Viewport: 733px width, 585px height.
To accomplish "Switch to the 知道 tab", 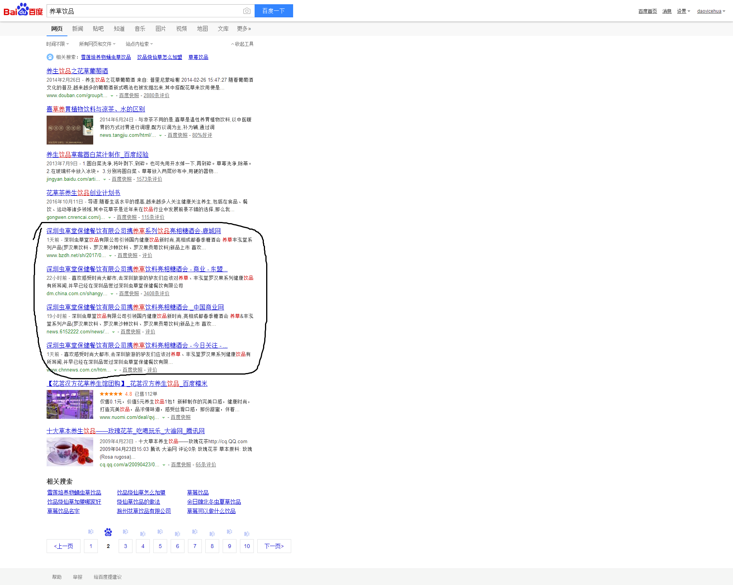I will pos(119,29).
